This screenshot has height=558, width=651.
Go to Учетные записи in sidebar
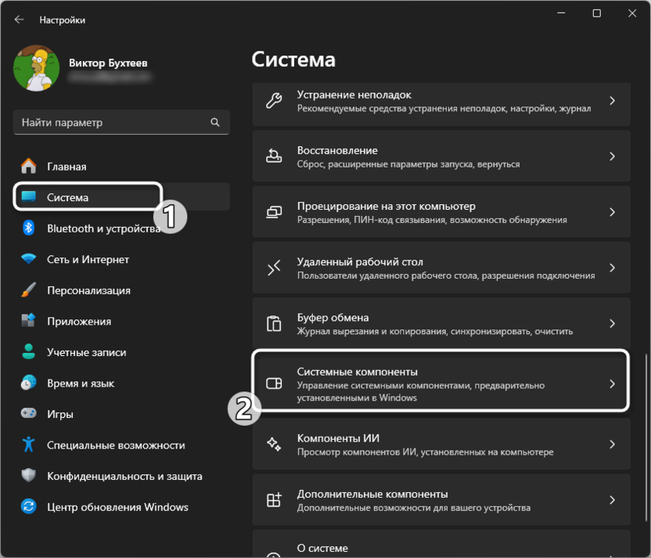86,352
